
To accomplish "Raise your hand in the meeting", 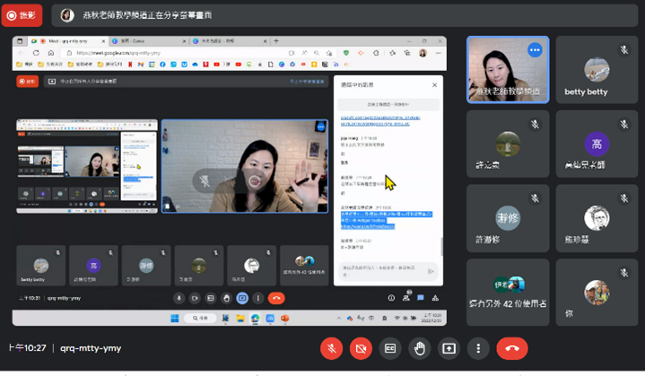I will pos(420,348).
